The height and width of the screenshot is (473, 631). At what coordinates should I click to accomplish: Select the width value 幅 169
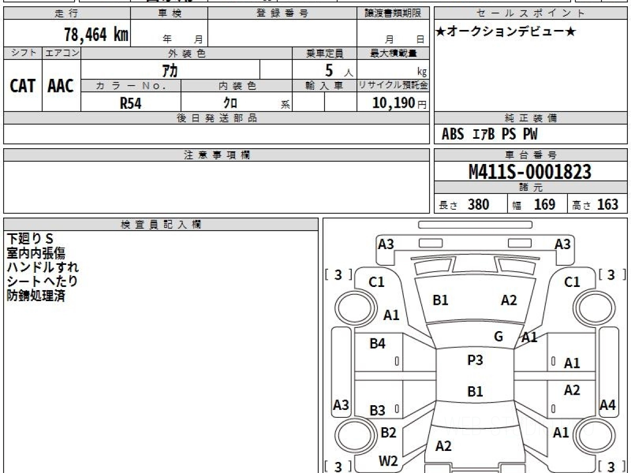pos(534,204)
